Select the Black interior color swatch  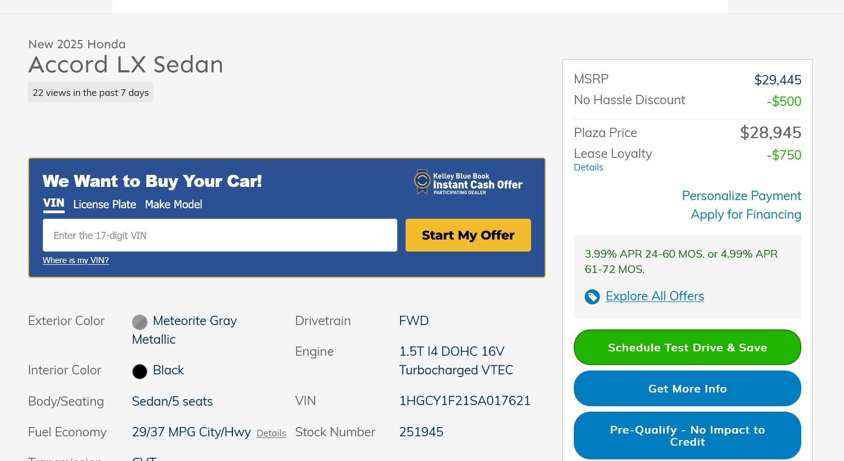point(140,372)
